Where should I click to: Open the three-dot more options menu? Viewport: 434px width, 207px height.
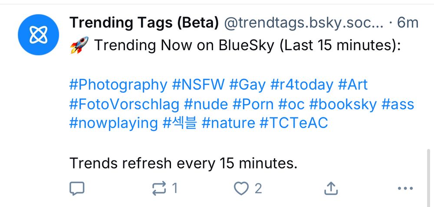click(405, 188)
